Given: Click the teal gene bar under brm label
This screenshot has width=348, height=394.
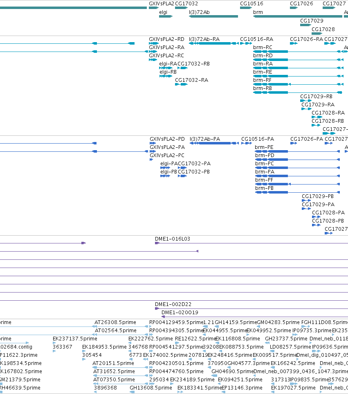Looking at the screenshot, I should pos(298,16).
